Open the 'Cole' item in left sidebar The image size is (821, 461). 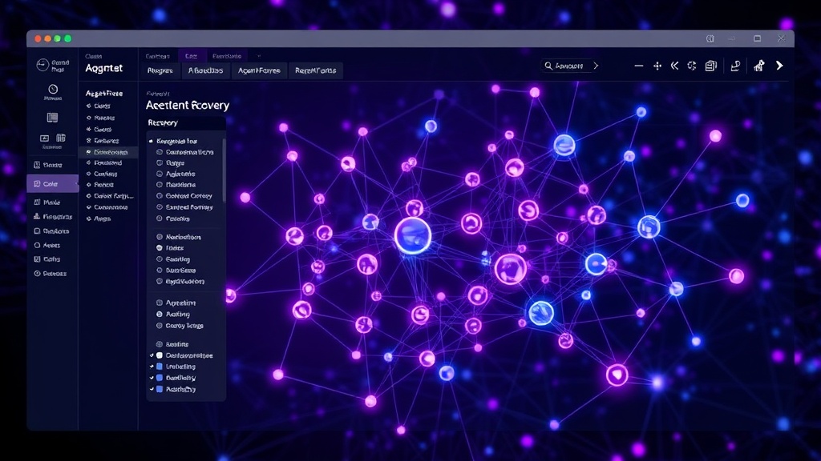(x=52, y=184)
